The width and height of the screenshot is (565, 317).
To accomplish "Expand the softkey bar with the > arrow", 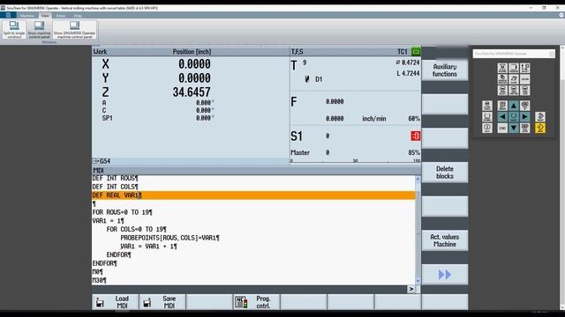I will (411, 289).
